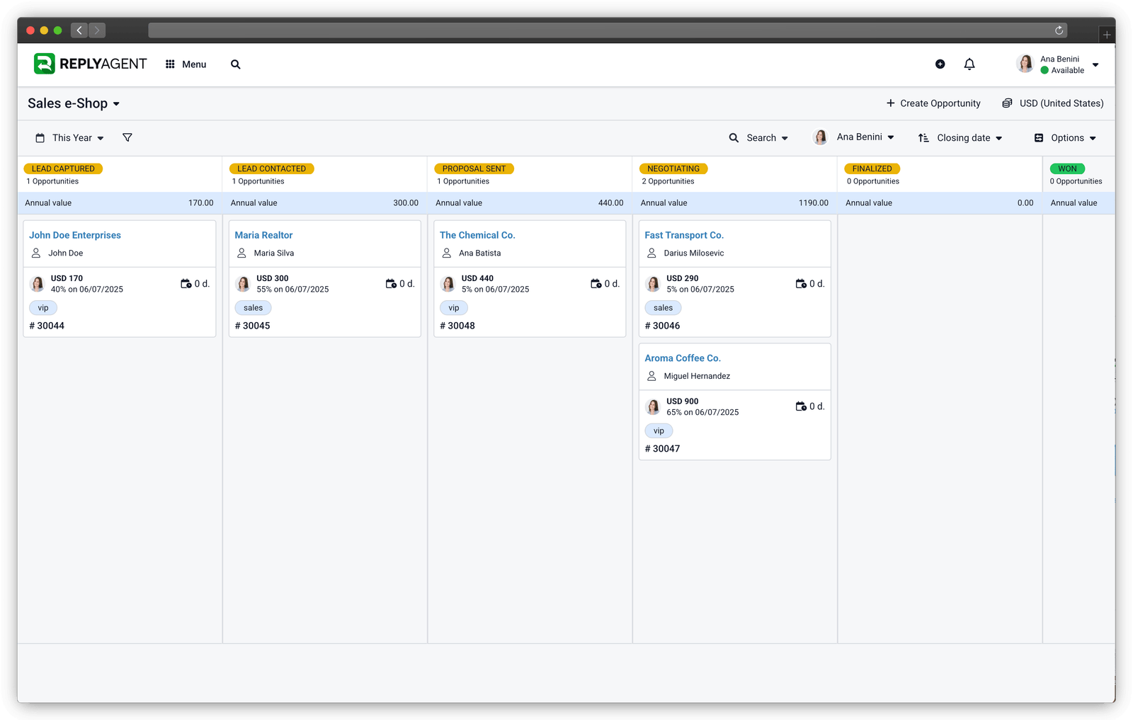
Task: Click closing-days icon on The Chemical Co. card
Action: pyautogui.click(x=596, y=284)
